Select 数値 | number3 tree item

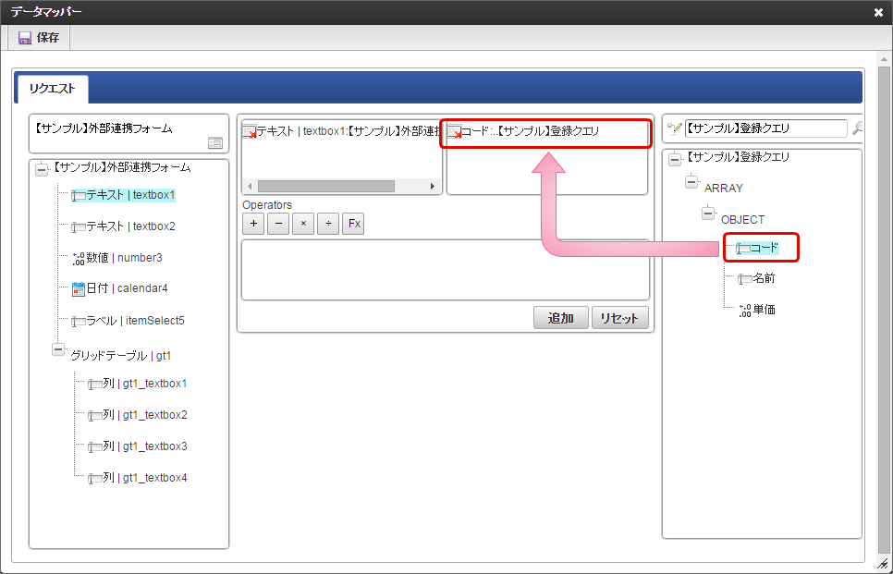tap(116, 257)
